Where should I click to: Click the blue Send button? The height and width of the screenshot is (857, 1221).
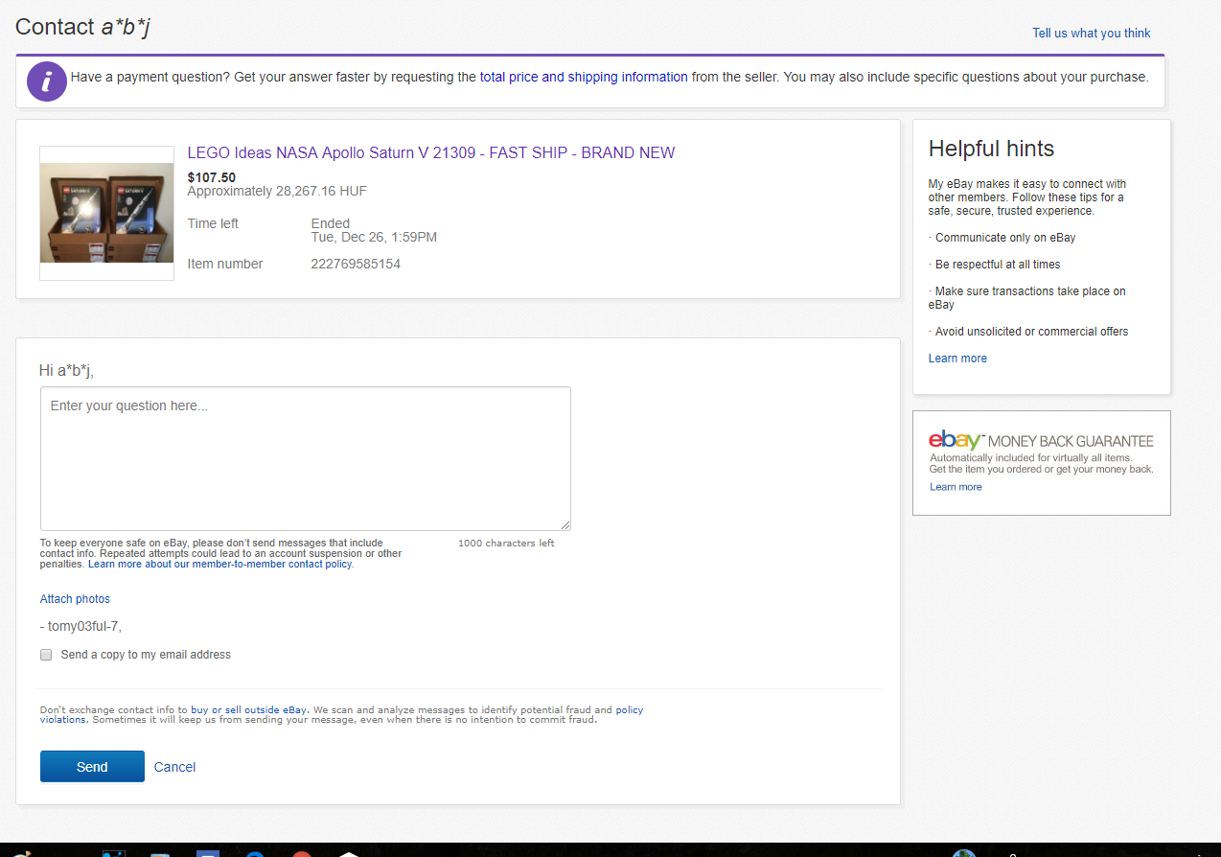(92, 767)
